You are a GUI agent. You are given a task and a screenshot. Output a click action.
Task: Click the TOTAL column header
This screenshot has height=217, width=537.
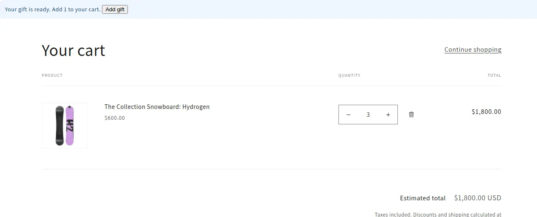click(x=494, y=76)
